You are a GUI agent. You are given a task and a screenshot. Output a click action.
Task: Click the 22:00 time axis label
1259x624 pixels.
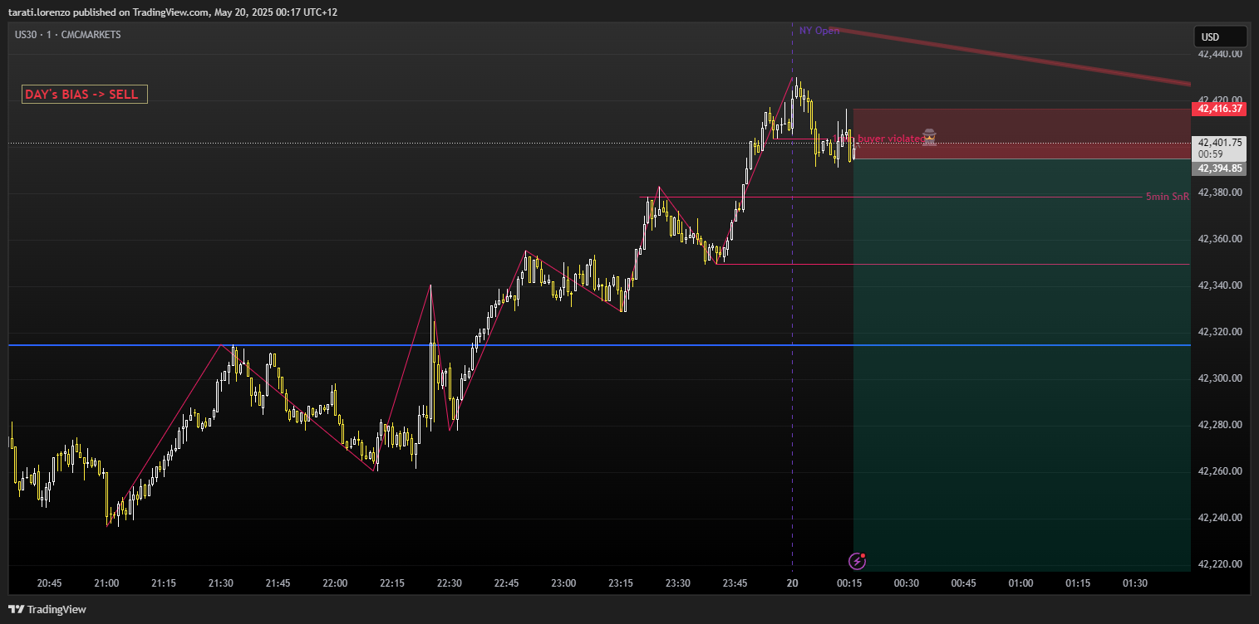(x=335, y=583)
